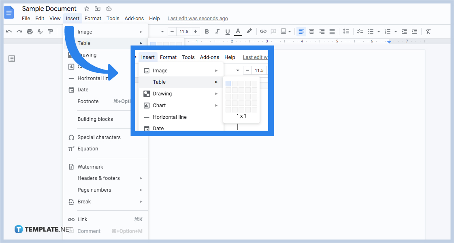Open the numbered list style dropdown
This screenshot has width=454, height=243.
point(396,31)
